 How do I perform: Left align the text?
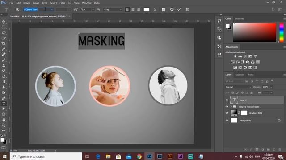point(127,9)
